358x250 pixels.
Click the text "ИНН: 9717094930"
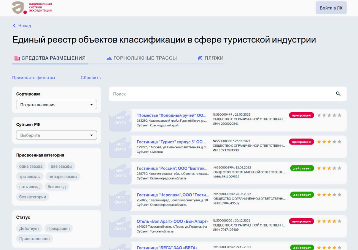(x=226, y=150)
